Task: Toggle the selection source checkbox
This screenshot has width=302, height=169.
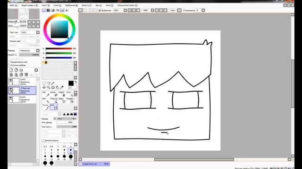Action: [8, 65]
